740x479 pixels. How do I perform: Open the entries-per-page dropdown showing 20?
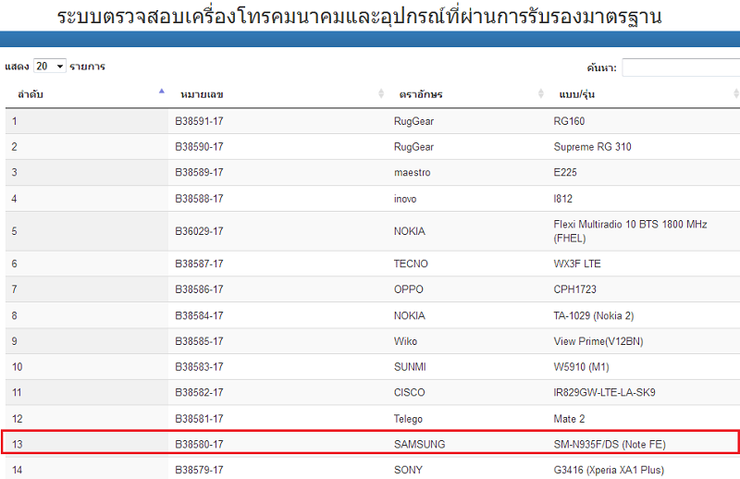pos(50,66)
